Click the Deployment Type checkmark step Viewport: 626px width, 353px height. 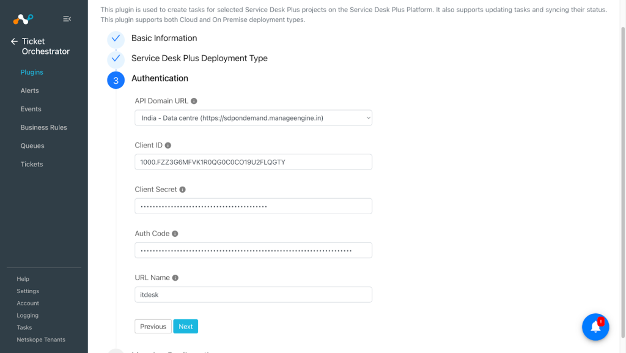click(116, 59)
